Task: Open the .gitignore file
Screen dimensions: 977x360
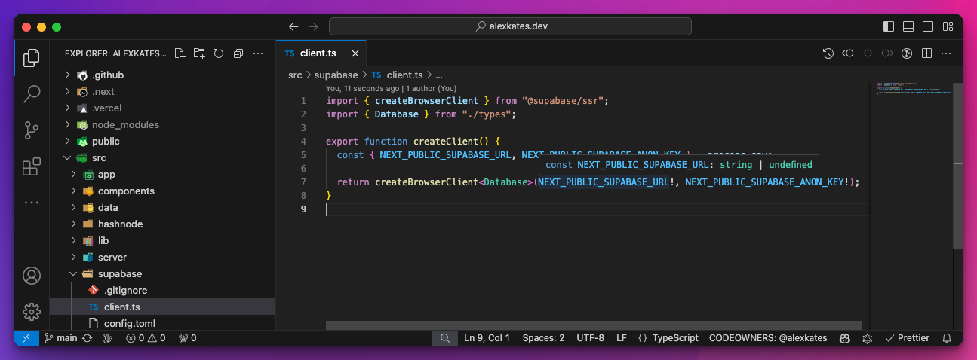Action: [162, 291]
